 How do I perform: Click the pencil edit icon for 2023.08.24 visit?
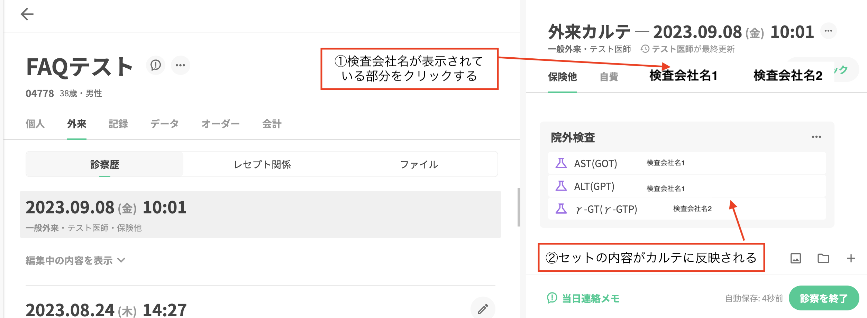pos(483,309)
